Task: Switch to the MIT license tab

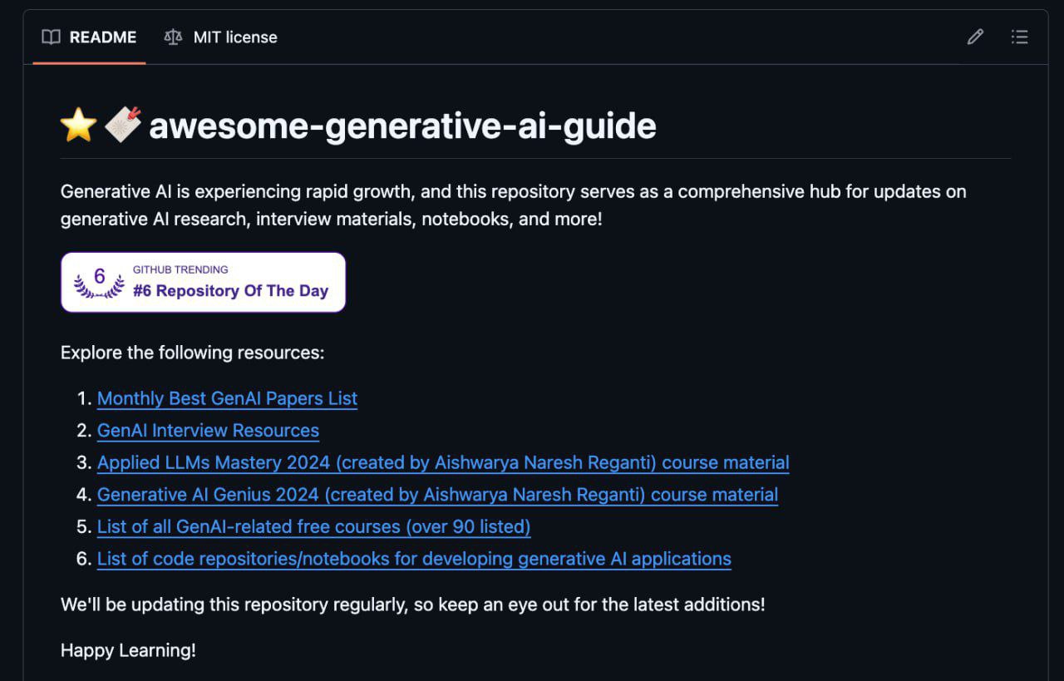Action: point(235,37)
